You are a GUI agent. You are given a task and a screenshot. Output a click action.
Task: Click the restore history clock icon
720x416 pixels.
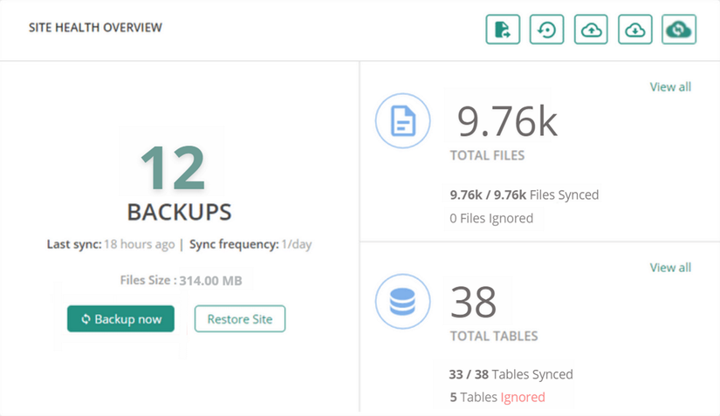[546, 30]
